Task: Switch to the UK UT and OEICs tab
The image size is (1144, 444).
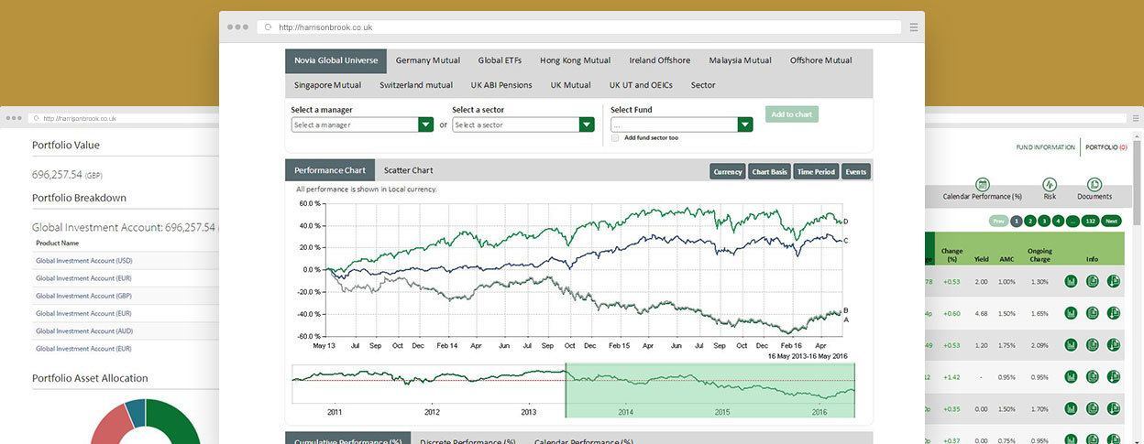Action: 641,85
